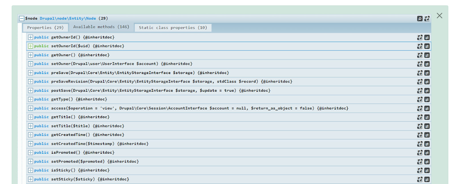Show access path for getType()
This screenshot has height=184, width=457.
point(427,99)
